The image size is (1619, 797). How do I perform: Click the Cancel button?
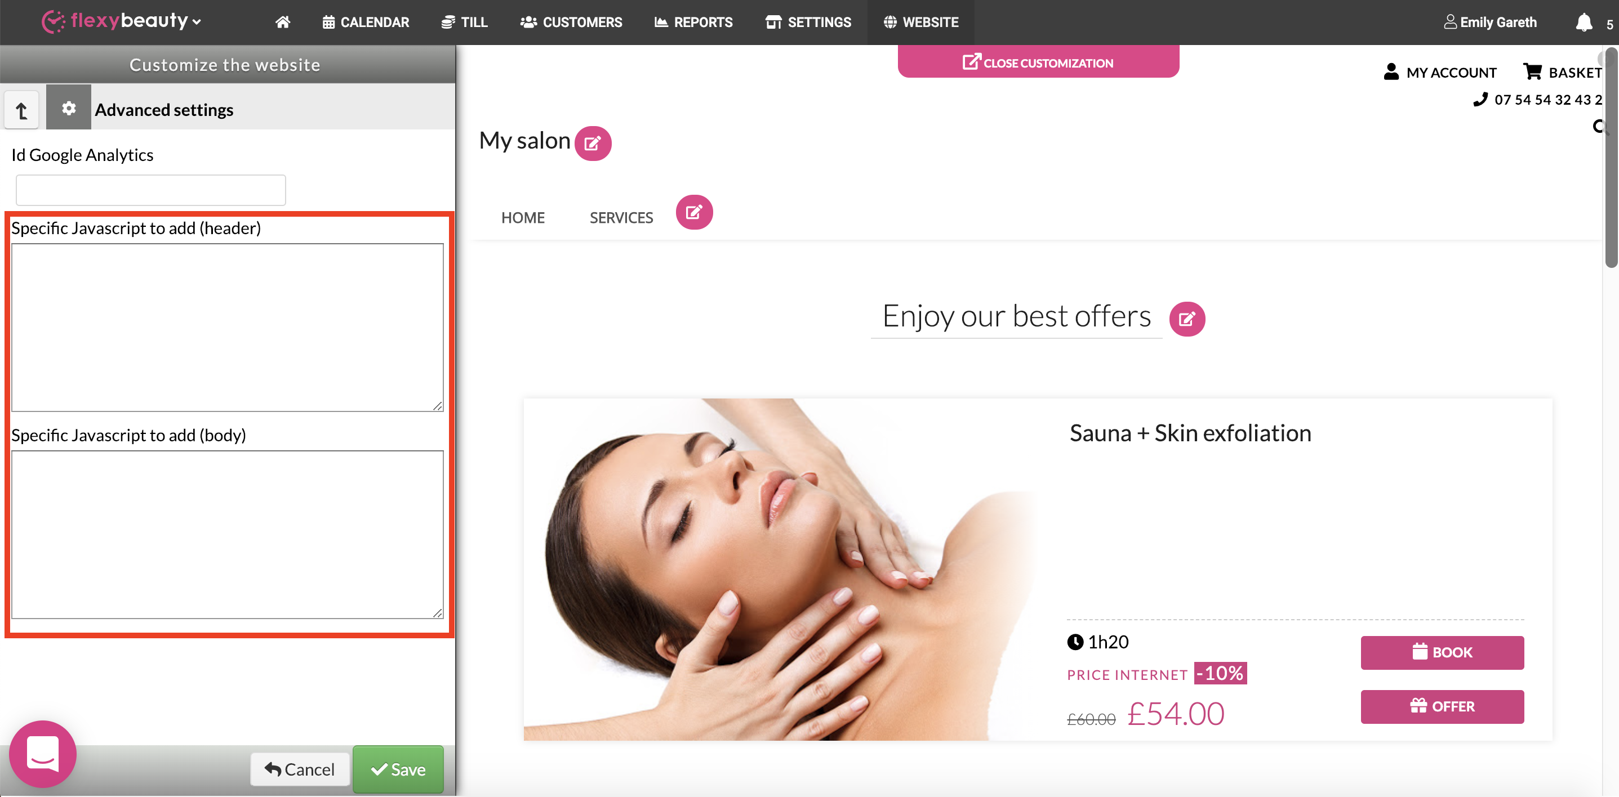[x=300, y=769]
